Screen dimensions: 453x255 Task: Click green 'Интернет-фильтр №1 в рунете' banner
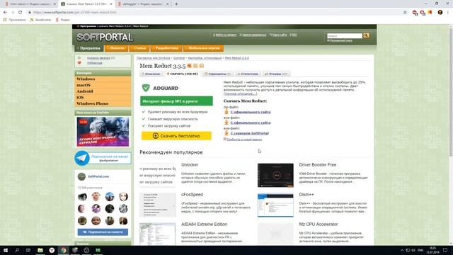pos(176,101)
